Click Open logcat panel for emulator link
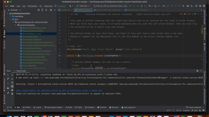Viewport: 209px width, 117px height. tap(59, 90)
